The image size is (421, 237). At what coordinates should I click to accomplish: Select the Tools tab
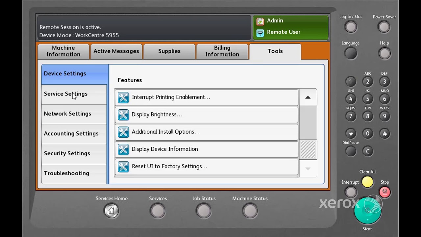pyautogui.click(x=275, y=51)
